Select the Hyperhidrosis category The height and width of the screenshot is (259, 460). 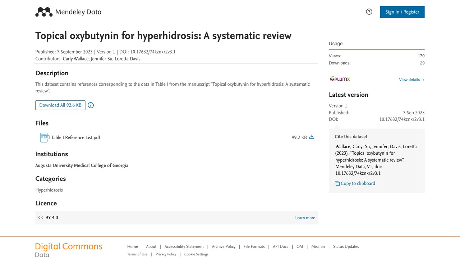49,190
